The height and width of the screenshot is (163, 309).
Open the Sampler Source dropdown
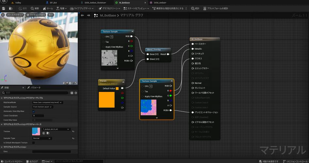pos(42,107)
